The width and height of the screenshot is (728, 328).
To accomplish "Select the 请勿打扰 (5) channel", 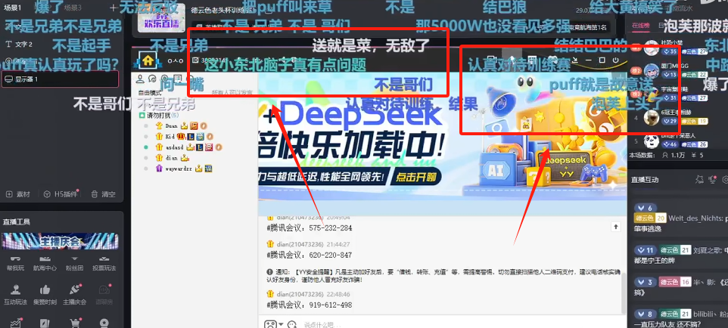I will [x=159, y=115].
